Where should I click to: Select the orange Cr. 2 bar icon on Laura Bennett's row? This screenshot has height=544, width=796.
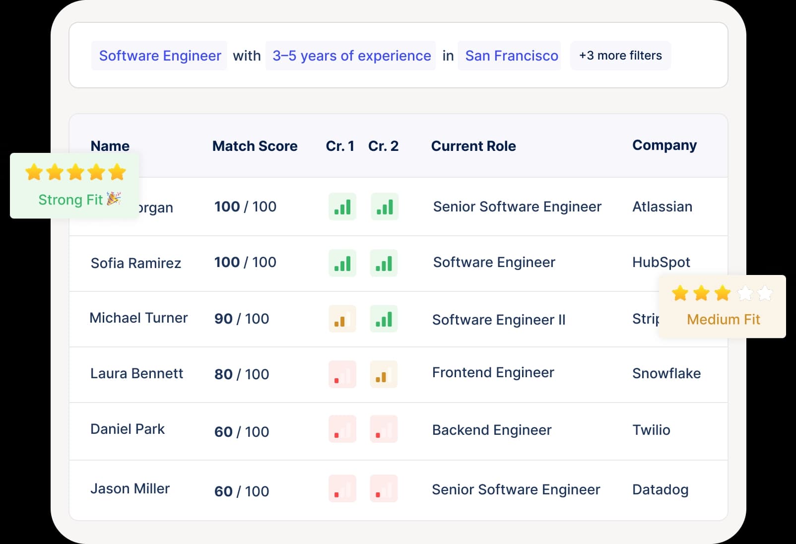coord(384,374)
